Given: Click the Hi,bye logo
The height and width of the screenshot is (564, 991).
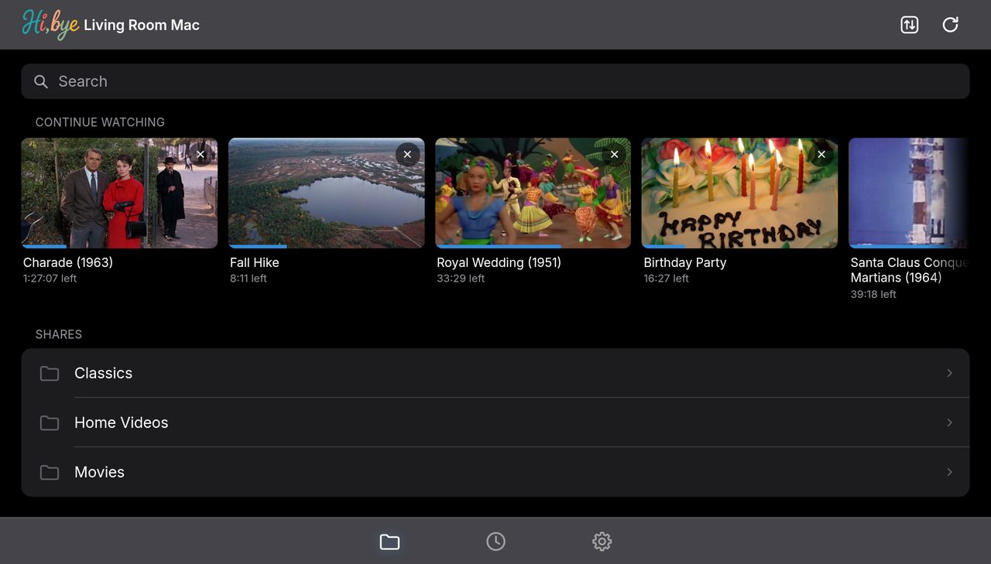Looking at the screenshot, I should click(x=50, y=24).
